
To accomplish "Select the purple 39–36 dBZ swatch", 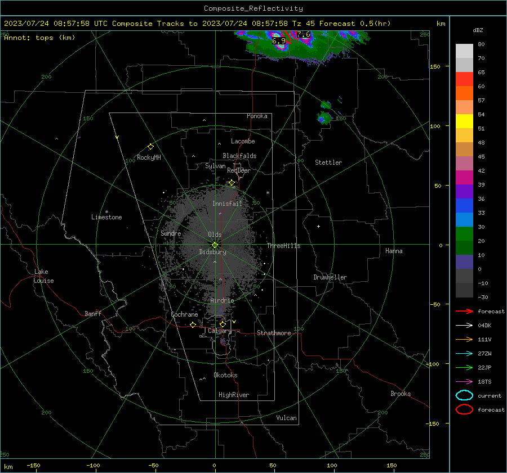I will click(464, 192).
